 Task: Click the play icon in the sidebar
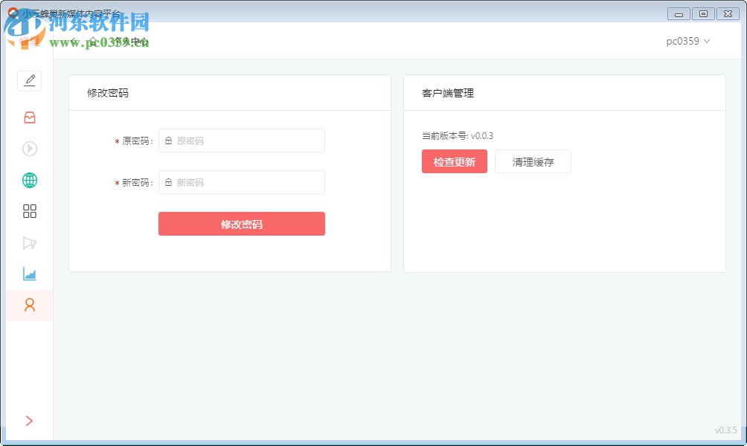30,149
